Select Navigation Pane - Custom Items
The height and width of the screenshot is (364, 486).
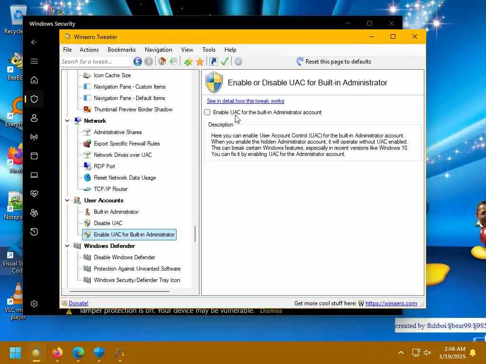(130, 87)
